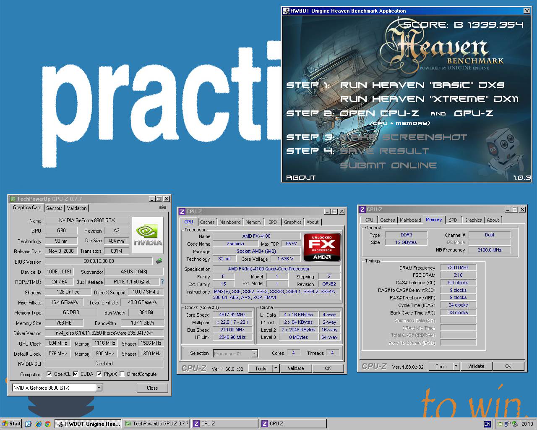Switch to CPU tab in CPU-Z Memory window
537x430 pixels.
pos(369,220)
